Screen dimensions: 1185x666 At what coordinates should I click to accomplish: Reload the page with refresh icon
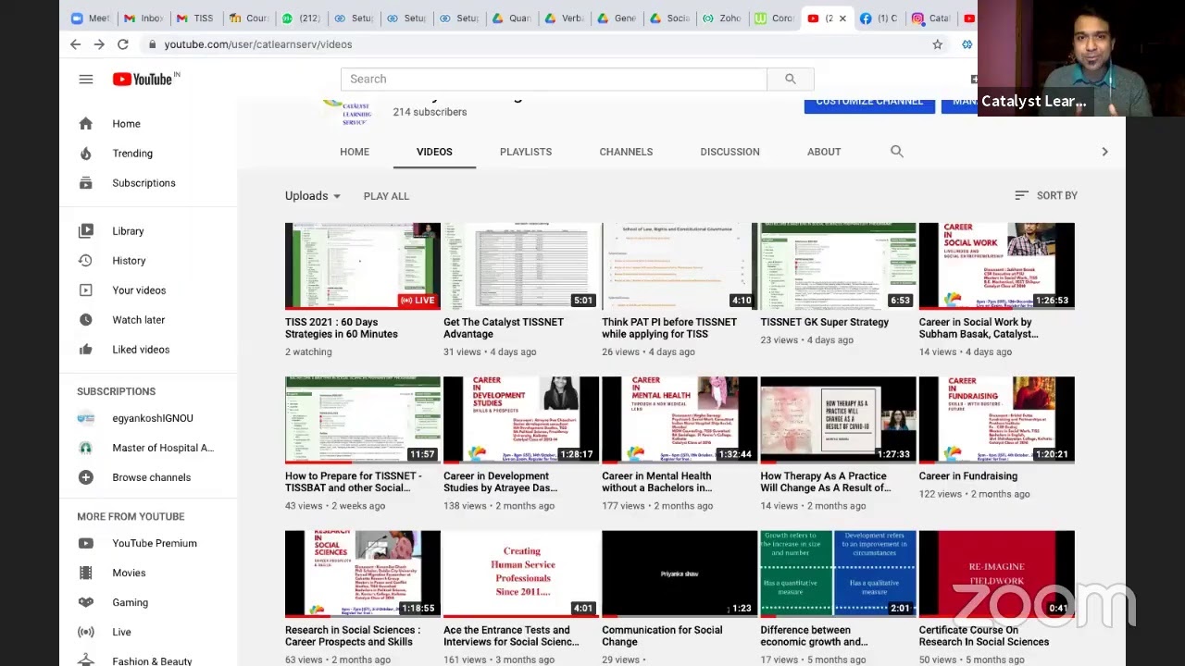123,44
